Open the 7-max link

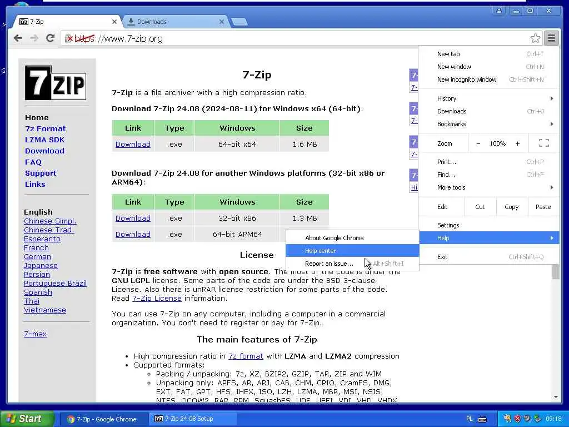(35, 334)
